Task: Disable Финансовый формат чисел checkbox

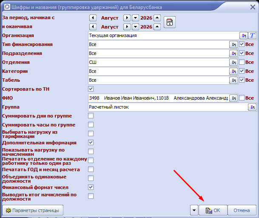Action: (91, 187)
